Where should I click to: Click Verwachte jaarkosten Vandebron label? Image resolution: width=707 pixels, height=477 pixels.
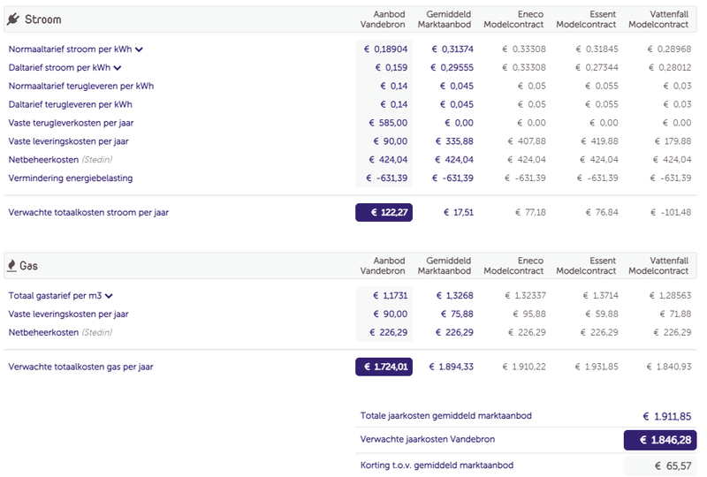(x=427, y=439)
